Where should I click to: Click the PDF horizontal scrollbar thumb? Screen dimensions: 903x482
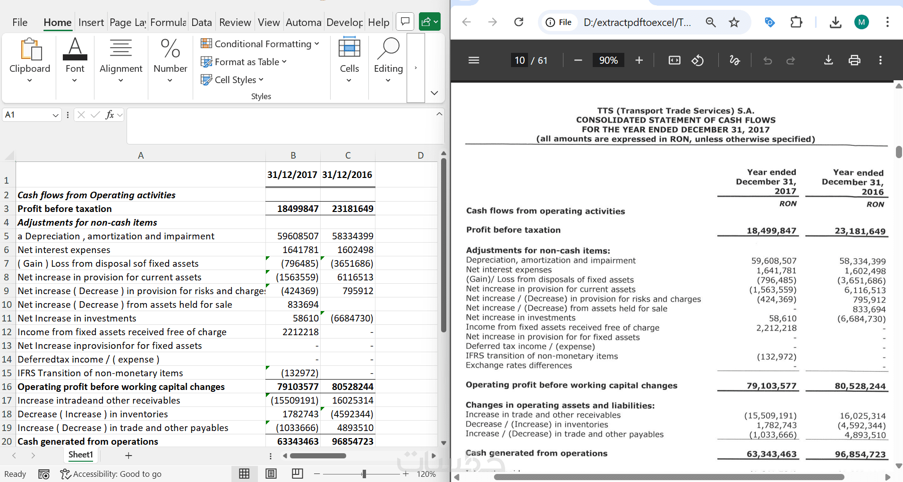[669, 477]
